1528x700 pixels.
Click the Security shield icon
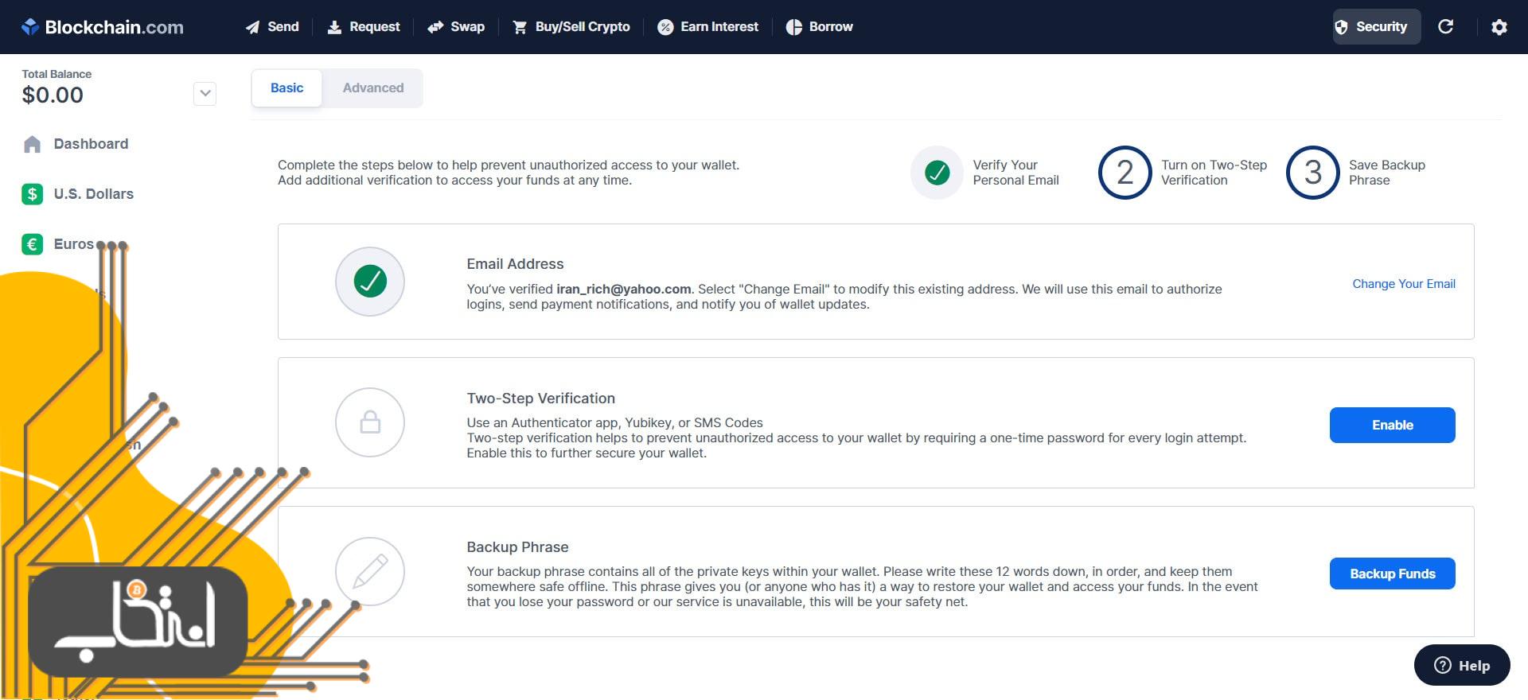coord(1341,27)
